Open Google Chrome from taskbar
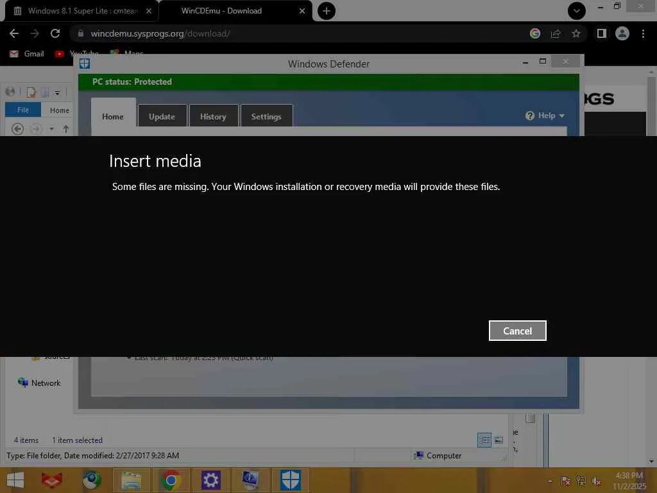The height and width of the screenshot is (493, 657). [x=171, y=480]
